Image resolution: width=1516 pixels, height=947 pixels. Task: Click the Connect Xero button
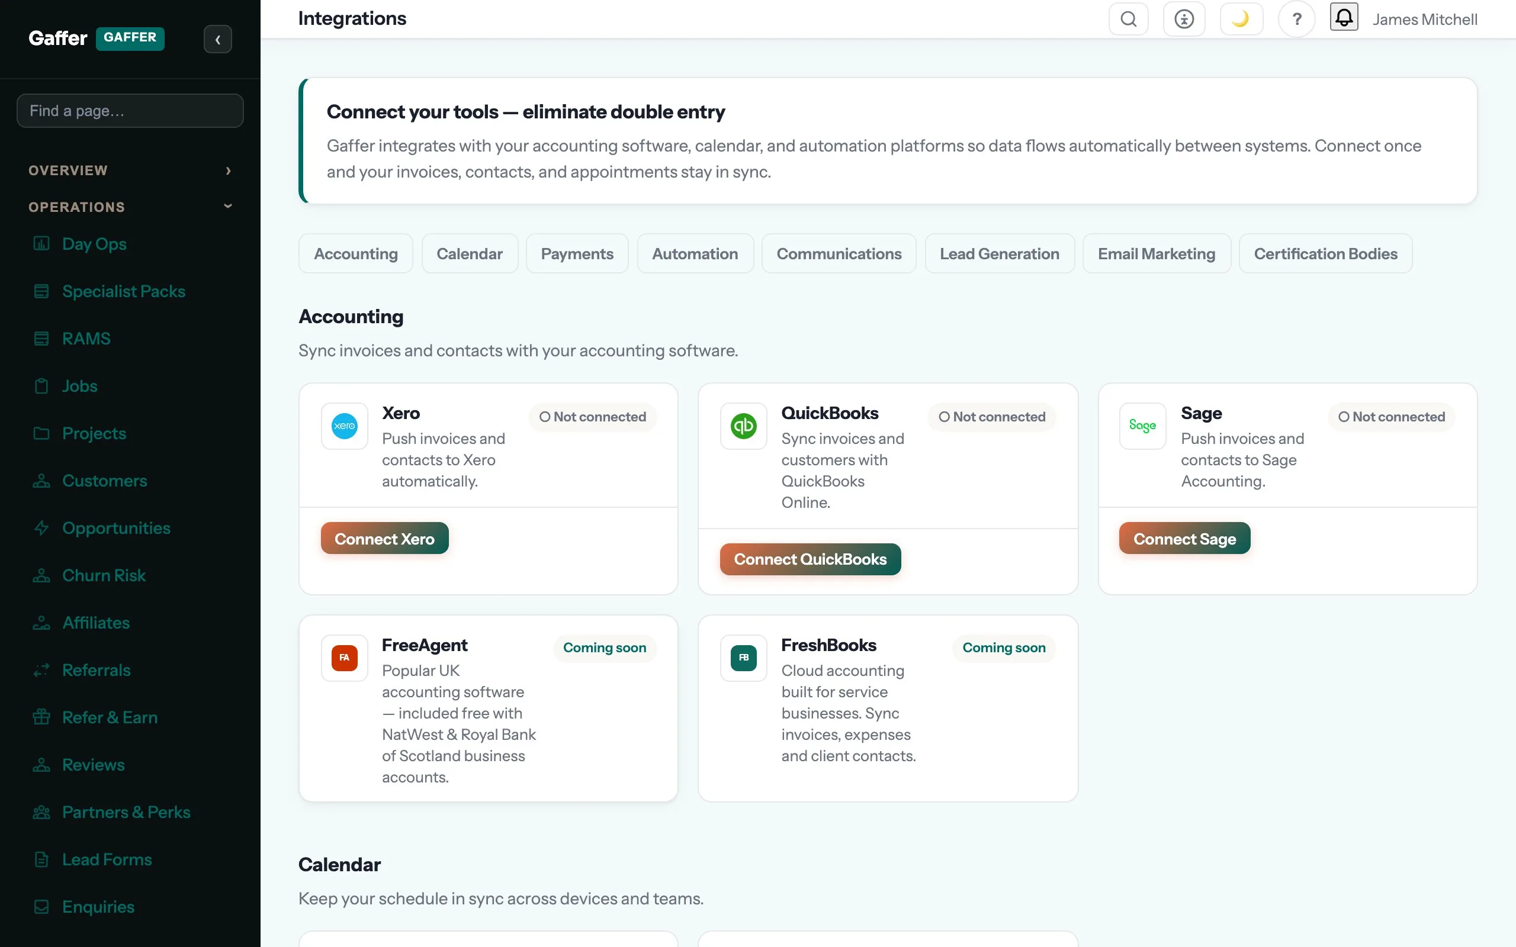coord(385,539)
